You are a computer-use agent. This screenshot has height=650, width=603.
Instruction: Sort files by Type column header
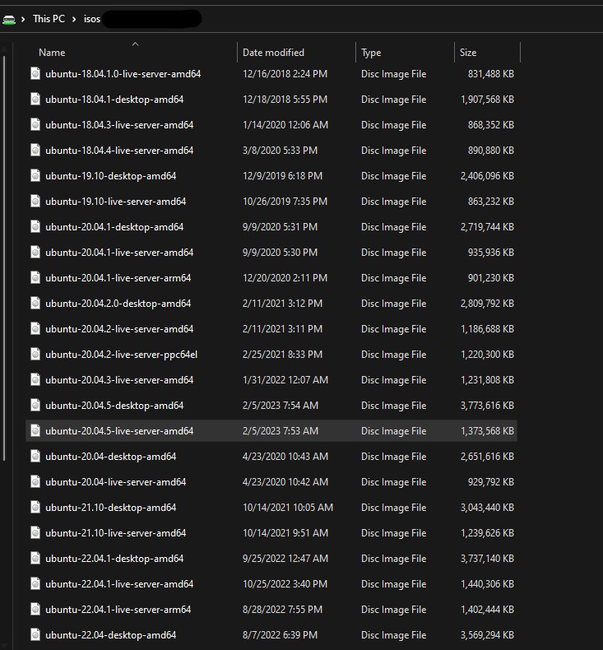[371, 53]
